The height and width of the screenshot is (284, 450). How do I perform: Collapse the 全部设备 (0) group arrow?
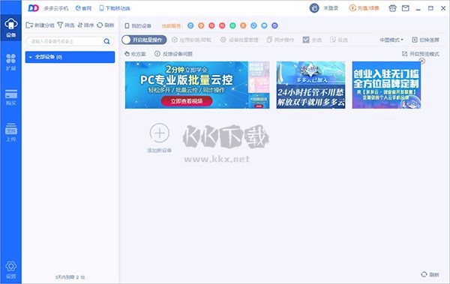click(31, 58)
